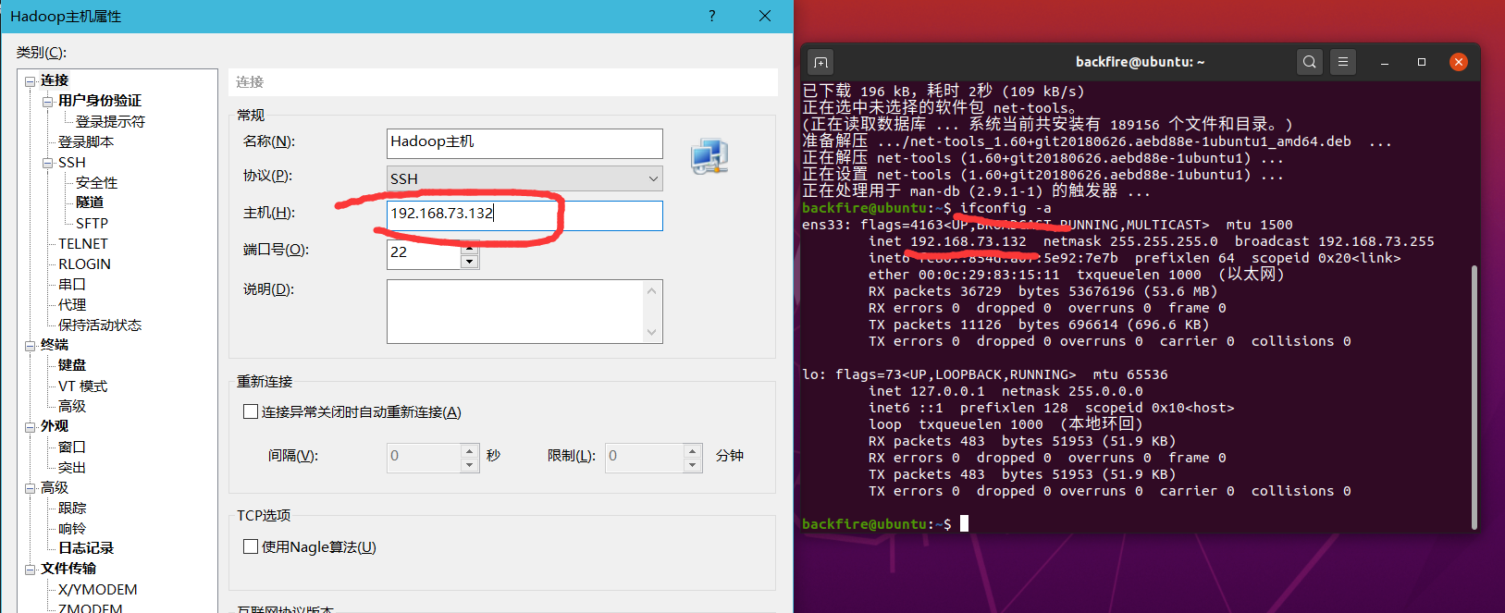The width and height of the screenshot is (1505, 613).
Task: Minimize the Ubuntu terminal window
Action: tap(1385, 62)
